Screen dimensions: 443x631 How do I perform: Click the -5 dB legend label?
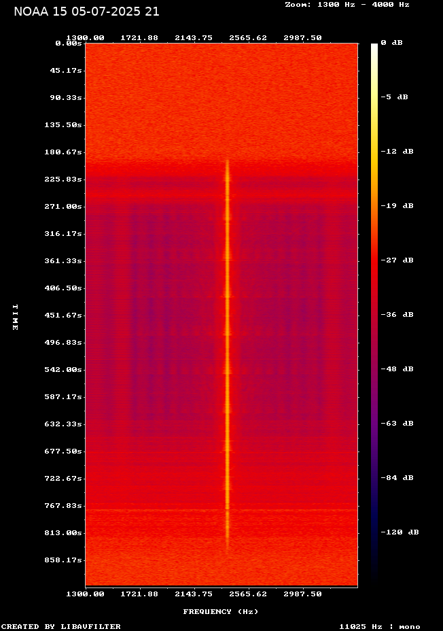(x=394, y=97)
